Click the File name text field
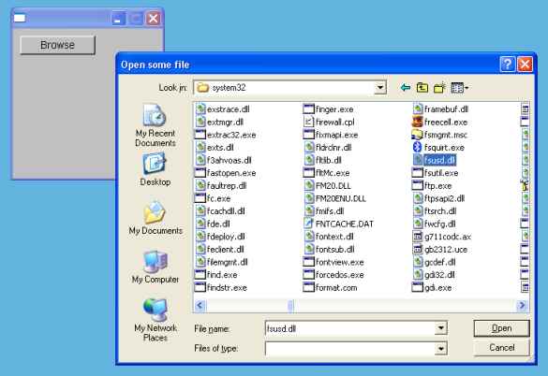548x376 pixels. (350, 328)
